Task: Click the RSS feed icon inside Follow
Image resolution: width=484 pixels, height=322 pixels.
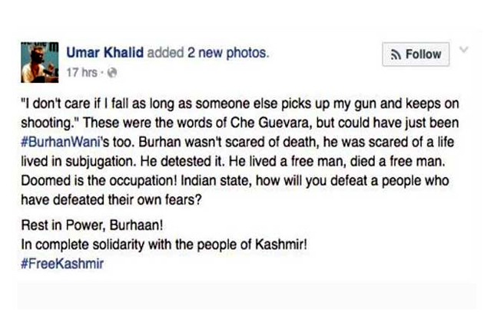Action: [x=397, y=54]
